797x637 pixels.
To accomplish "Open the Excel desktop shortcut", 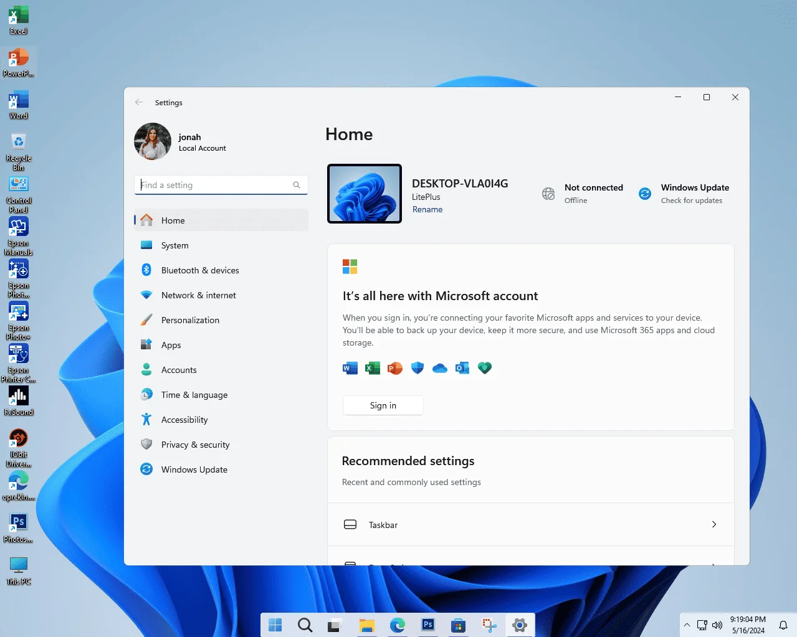I will tap(19, 20).
